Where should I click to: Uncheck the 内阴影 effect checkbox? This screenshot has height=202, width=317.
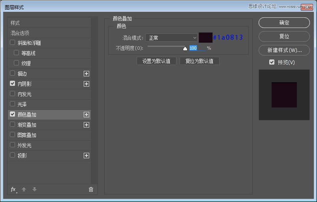point(13,83)
